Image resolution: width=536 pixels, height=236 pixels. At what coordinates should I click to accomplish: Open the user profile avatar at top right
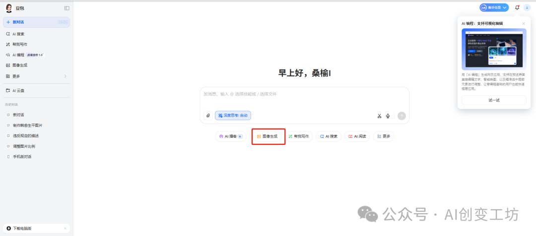point(527,7)
